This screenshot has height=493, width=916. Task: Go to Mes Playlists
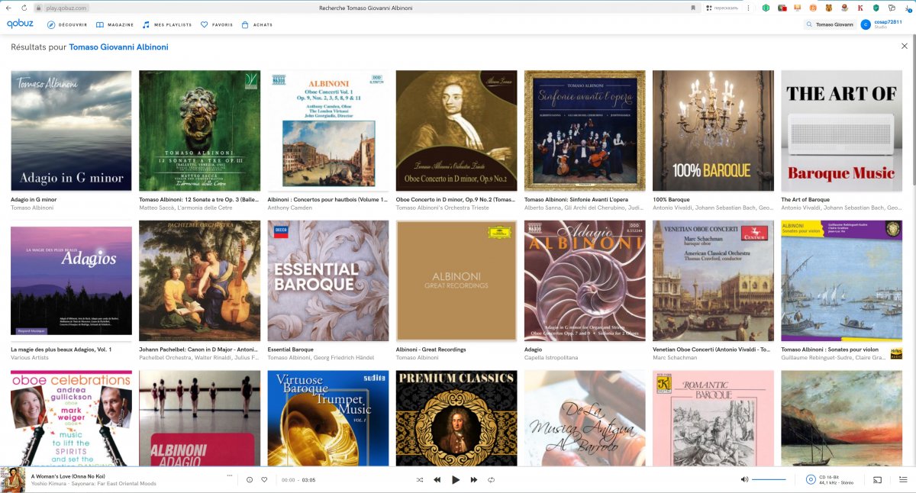[166, 24]
